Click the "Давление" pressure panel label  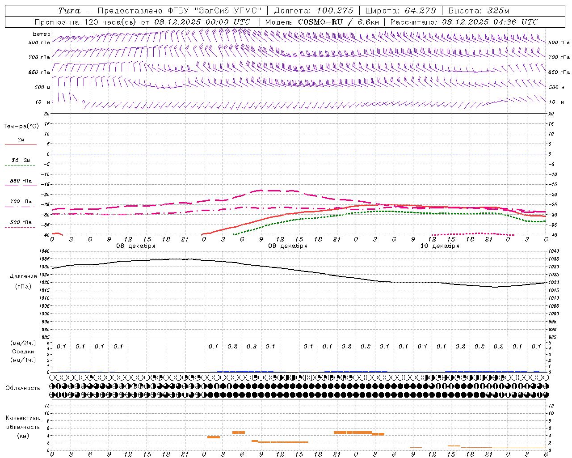23,276
